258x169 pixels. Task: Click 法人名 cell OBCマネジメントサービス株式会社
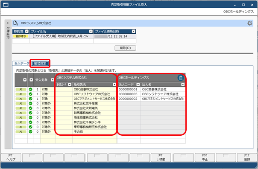coord(163,99)
